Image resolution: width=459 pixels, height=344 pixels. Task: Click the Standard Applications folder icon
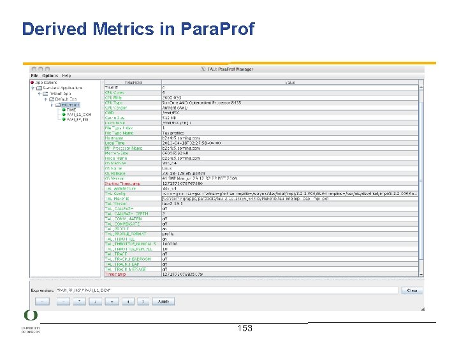click(39, 88)
